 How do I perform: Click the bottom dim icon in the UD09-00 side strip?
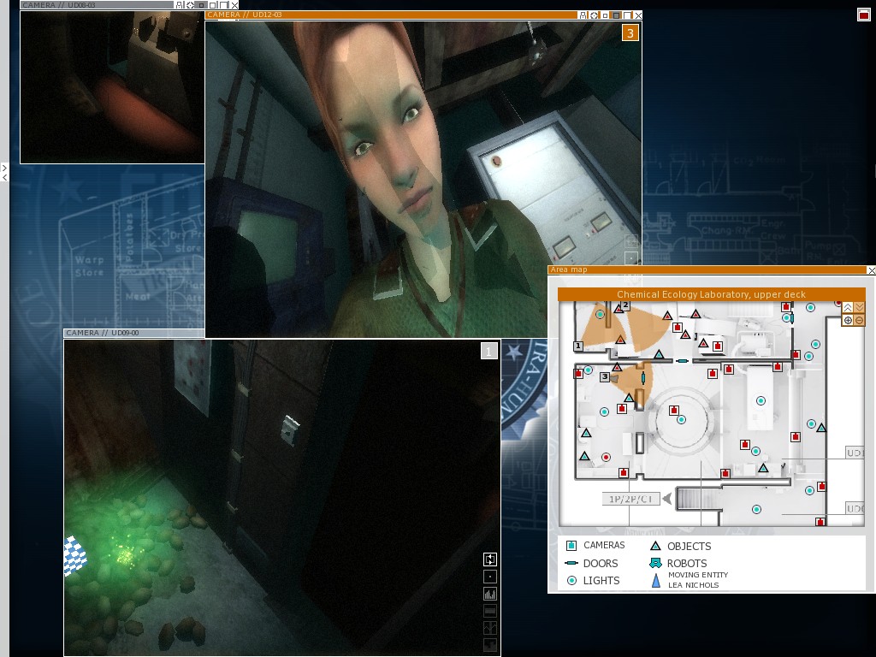click(x=490, y=645)
